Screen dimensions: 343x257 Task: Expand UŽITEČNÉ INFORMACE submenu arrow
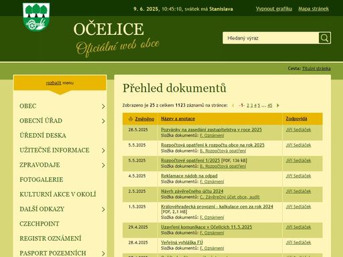click(x=103, y=151)
